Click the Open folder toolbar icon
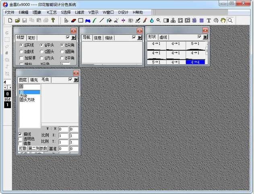Image resolution: width=254 pixels, height=194 pixels. [x=17, y=20]
